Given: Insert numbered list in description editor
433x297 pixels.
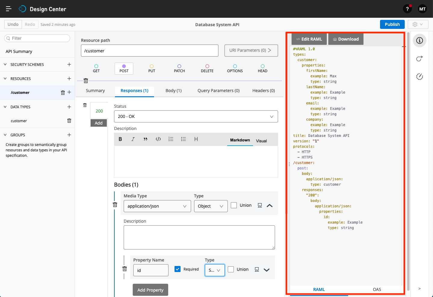Looking at the screenshot, I should point(171,139).
